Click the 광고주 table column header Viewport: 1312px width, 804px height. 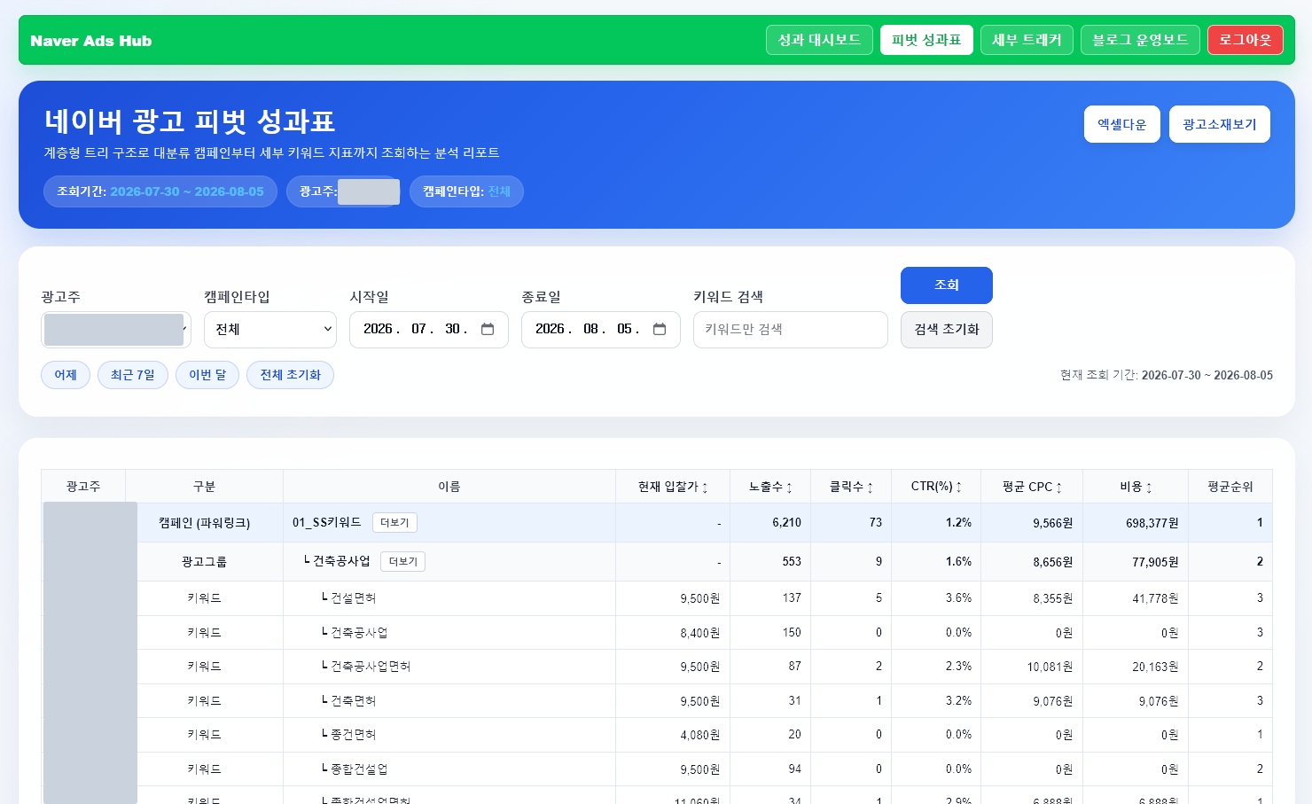coord(83,487)
